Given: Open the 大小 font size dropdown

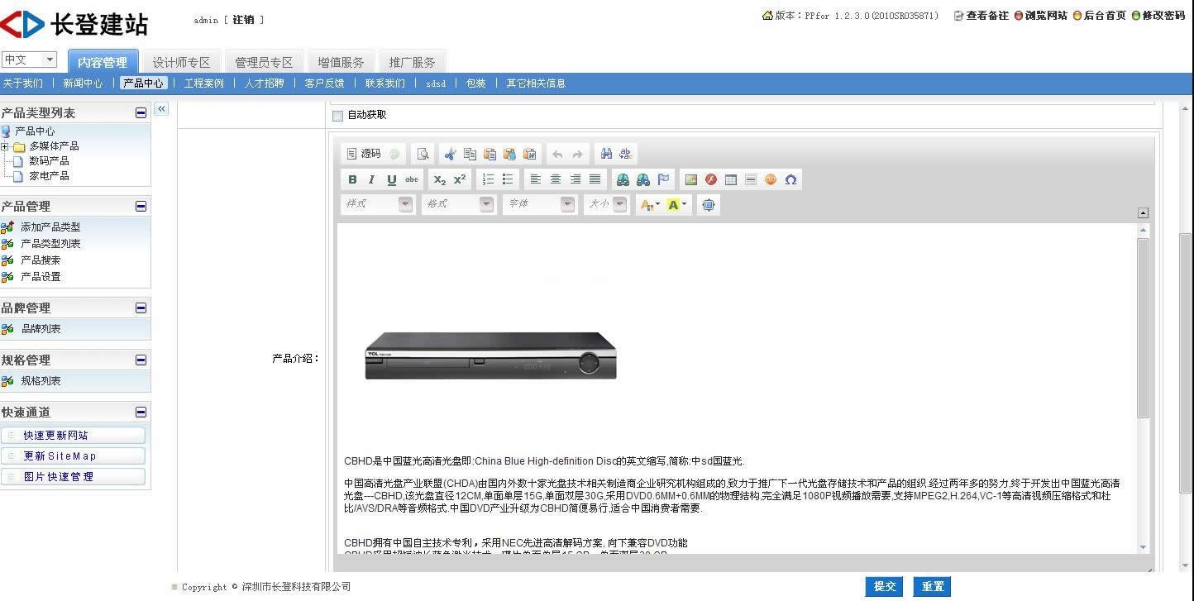Looking at the screenshot, I should click(x=606, y=204).
